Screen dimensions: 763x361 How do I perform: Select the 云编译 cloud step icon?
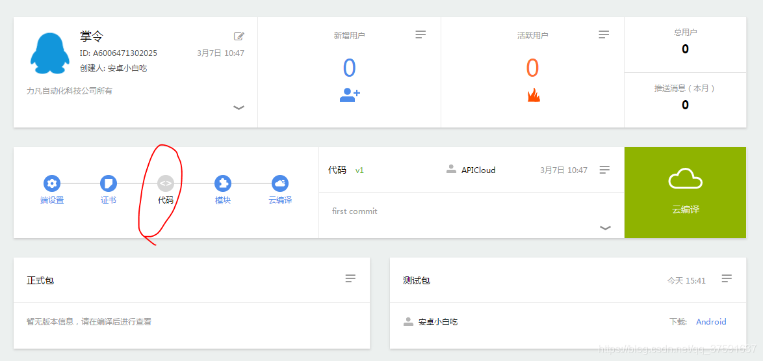tap(280, 183)
